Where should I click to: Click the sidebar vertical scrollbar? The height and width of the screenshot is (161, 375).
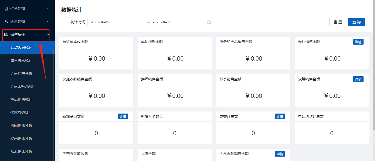point(54,104)
